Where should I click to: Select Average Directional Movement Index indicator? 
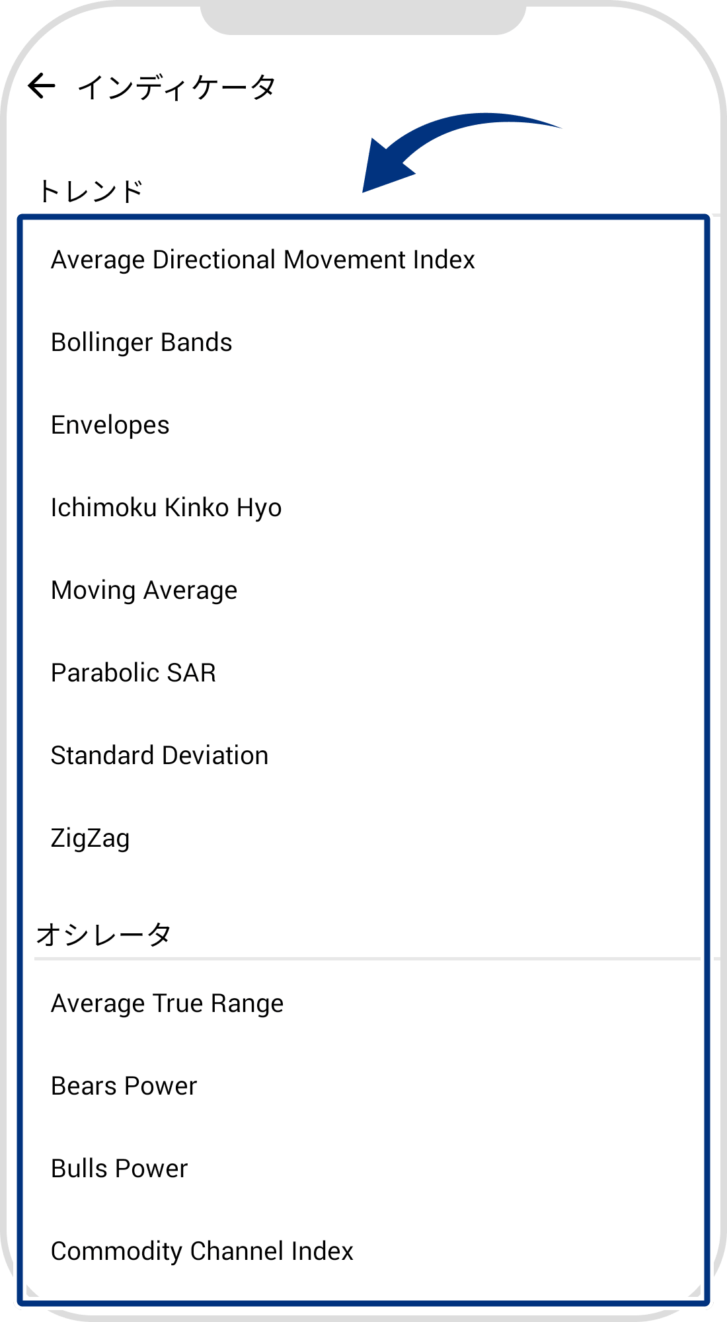click(262, 260)
